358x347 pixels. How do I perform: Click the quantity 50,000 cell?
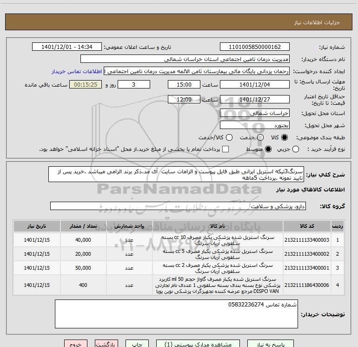(83, 268)
